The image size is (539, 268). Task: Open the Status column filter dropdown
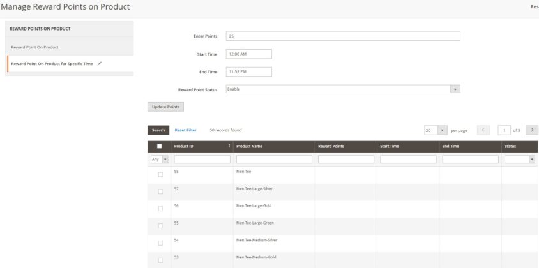(x=520, y=160)
